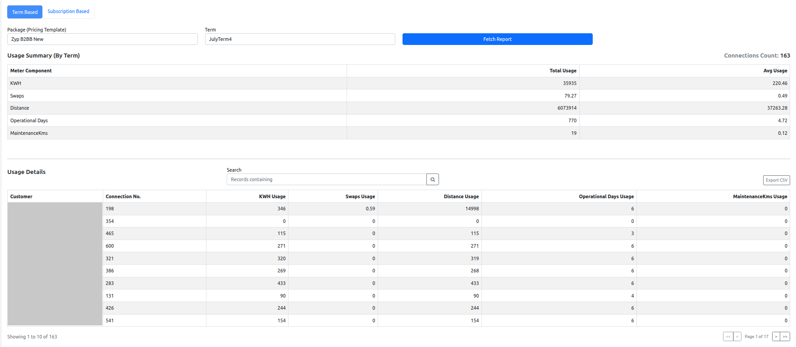Click connection number 283
The width and height of the screenshot is (796, 347).
110,283
